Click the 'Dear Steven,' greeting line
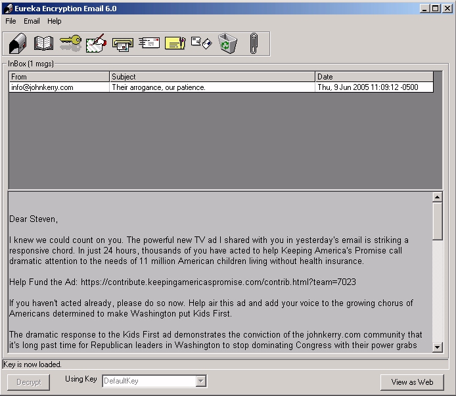The height and width of the screenshot is (396, 456). click(34, 219)
